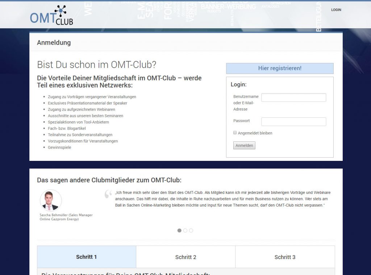Select the Schritt 3 tab
The height and width of the screenshot is (275, 371).
(285, 257)
